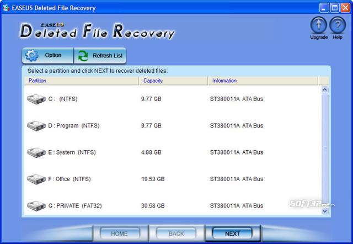Viewport: 353px width, 244px height.
Task: Click the HOME button
Action: point(120,234)
